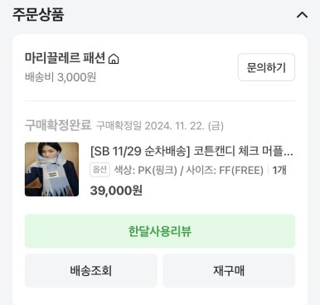The width and height of the screenshot is (320, 305).
Task: Visit the 마리끌레르 패션 store name
Action: [65, 58]
